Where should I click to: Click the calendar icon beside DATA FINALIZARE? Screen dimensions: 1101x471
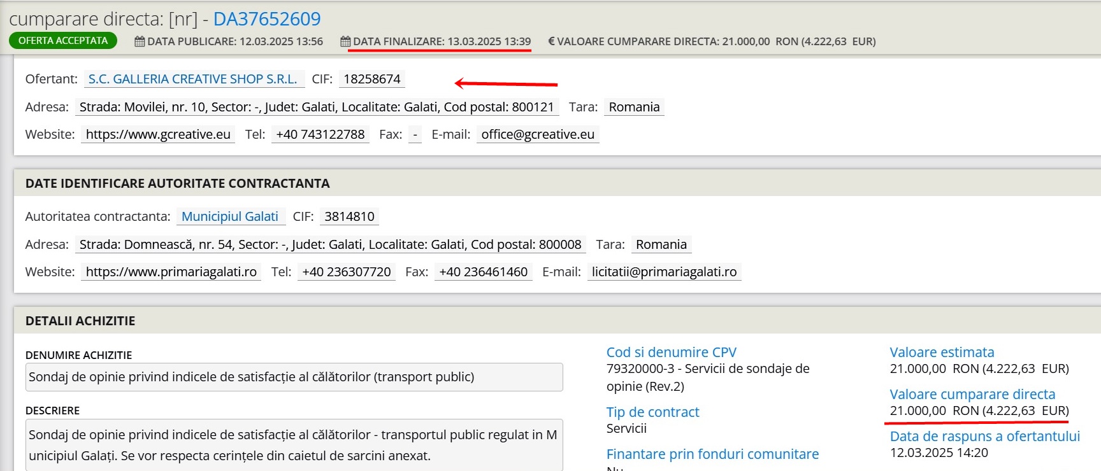(345, 42)
